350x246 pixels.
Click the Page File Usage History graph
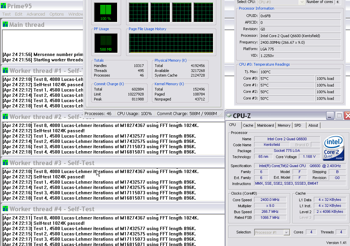(171, 43)
